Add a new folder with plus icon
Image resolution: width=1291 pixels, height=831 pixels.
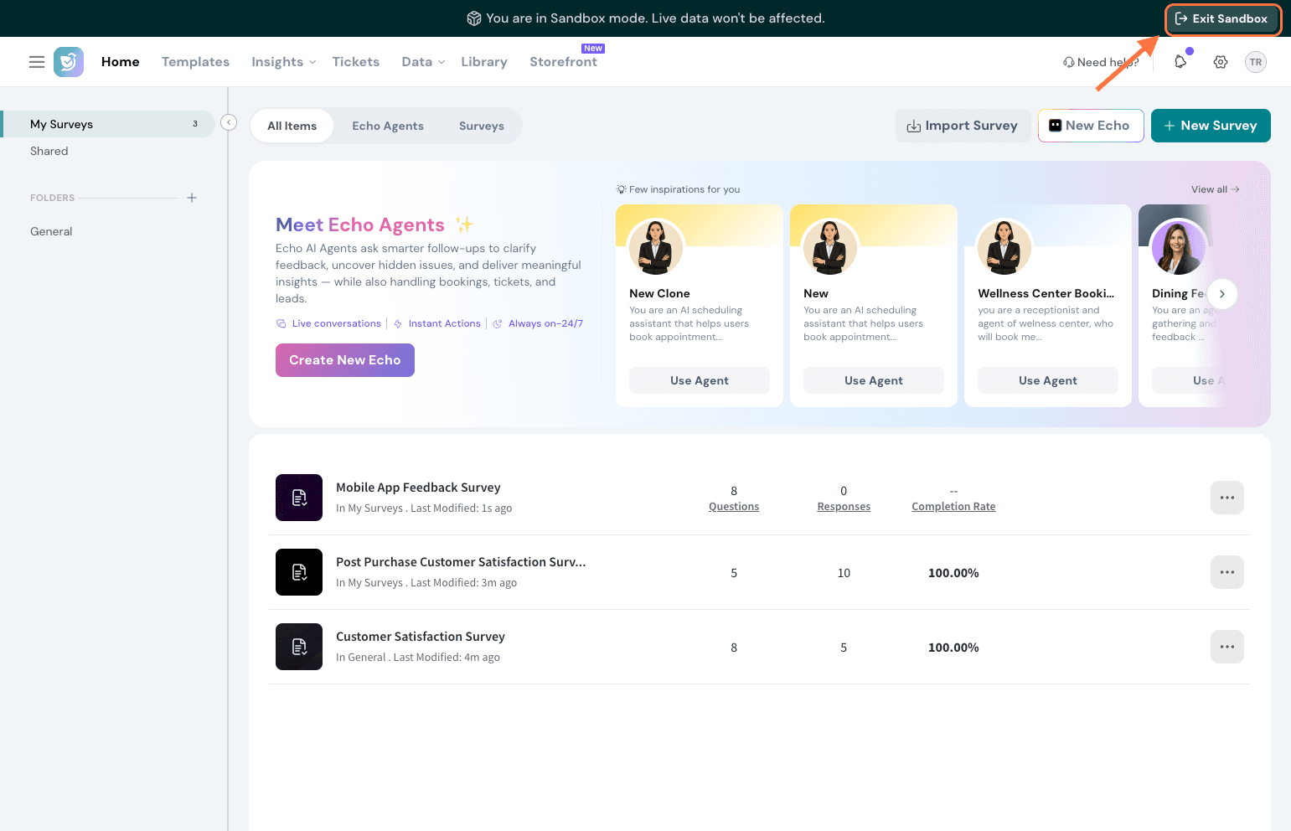(x=192, y=198)
